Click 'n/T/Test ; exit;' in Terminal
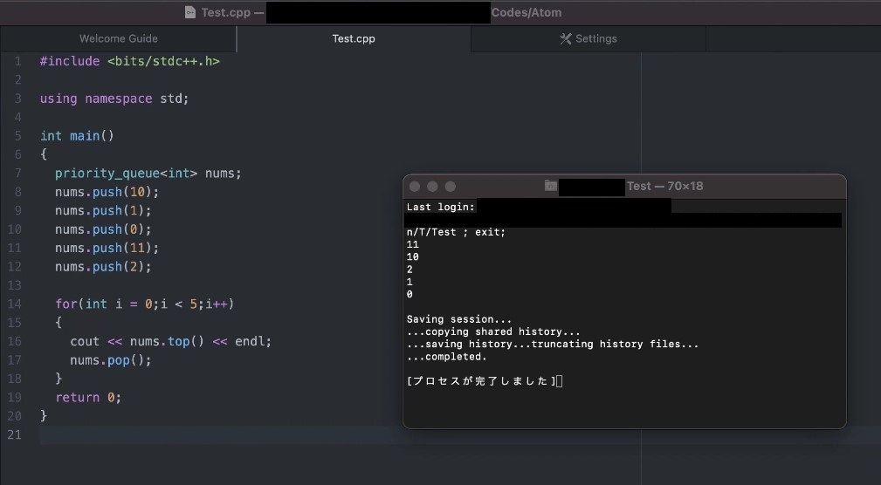 456,232
